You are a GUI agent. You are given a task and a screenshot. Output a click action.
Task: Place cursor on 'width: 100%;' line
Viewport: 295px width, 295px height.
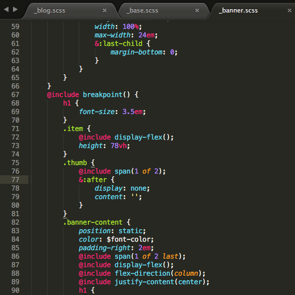click(118, 27)
